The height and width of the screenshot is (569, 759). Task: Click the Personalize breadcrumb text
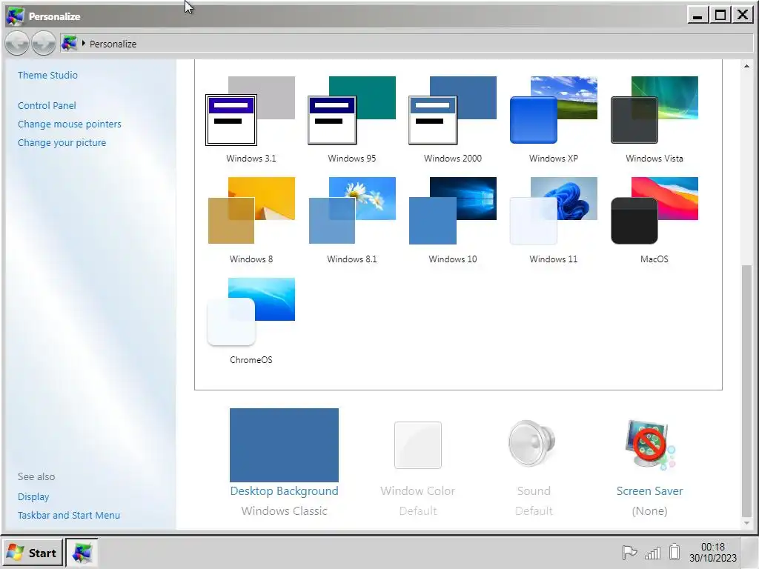tap(113, 44)
